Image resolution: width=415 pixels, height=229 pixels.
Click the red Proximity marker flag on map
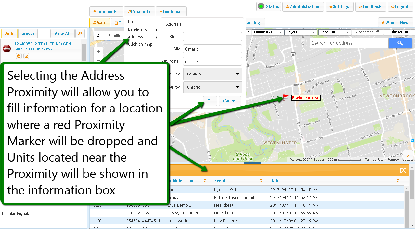tap(285, 97)
